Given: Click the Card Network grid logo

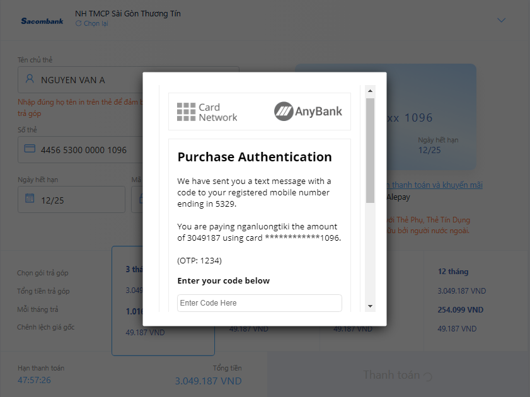Looking at the screenshot, I should pyautogui.click(x=187, y=112).
